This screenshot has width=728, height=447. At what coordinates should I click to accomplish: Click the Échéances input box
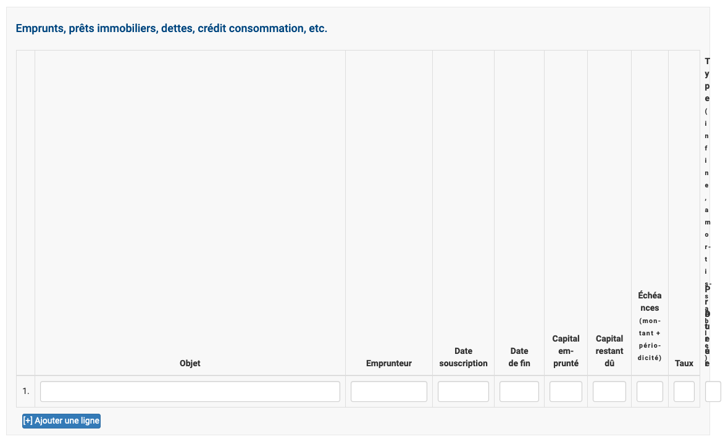click(650, 392)
